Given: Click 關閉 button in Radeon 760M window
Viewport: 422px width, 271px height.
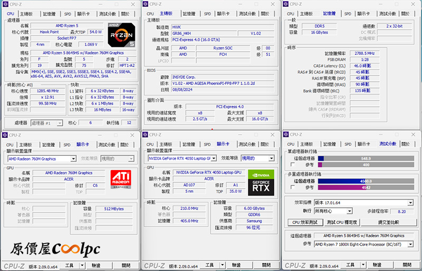Looking at the screenshot, I should (x=126, y=266).
